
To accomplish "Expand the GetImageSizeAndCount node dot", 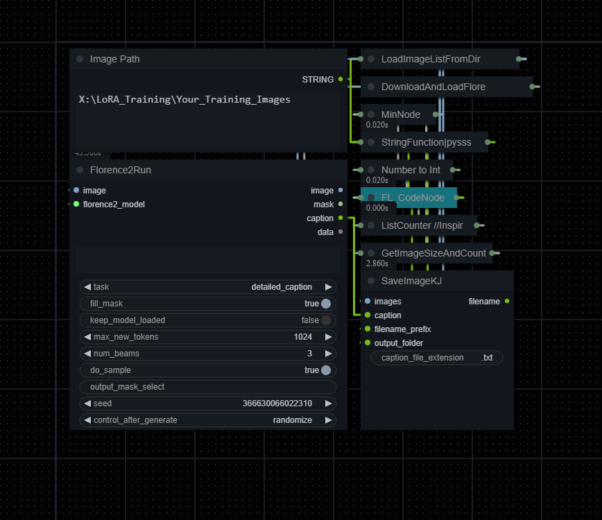I will (x=371, y=253).
